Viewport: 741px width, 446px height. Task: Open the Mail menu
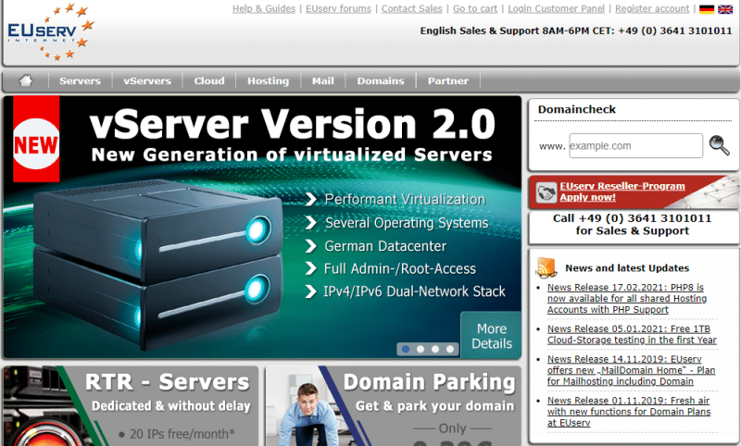click(322, 81)
